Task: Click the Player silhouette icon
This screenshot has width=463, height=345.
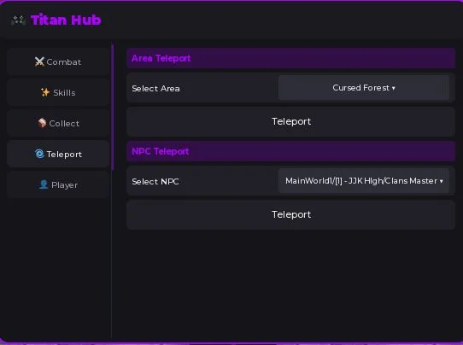Action: (44, 184)
